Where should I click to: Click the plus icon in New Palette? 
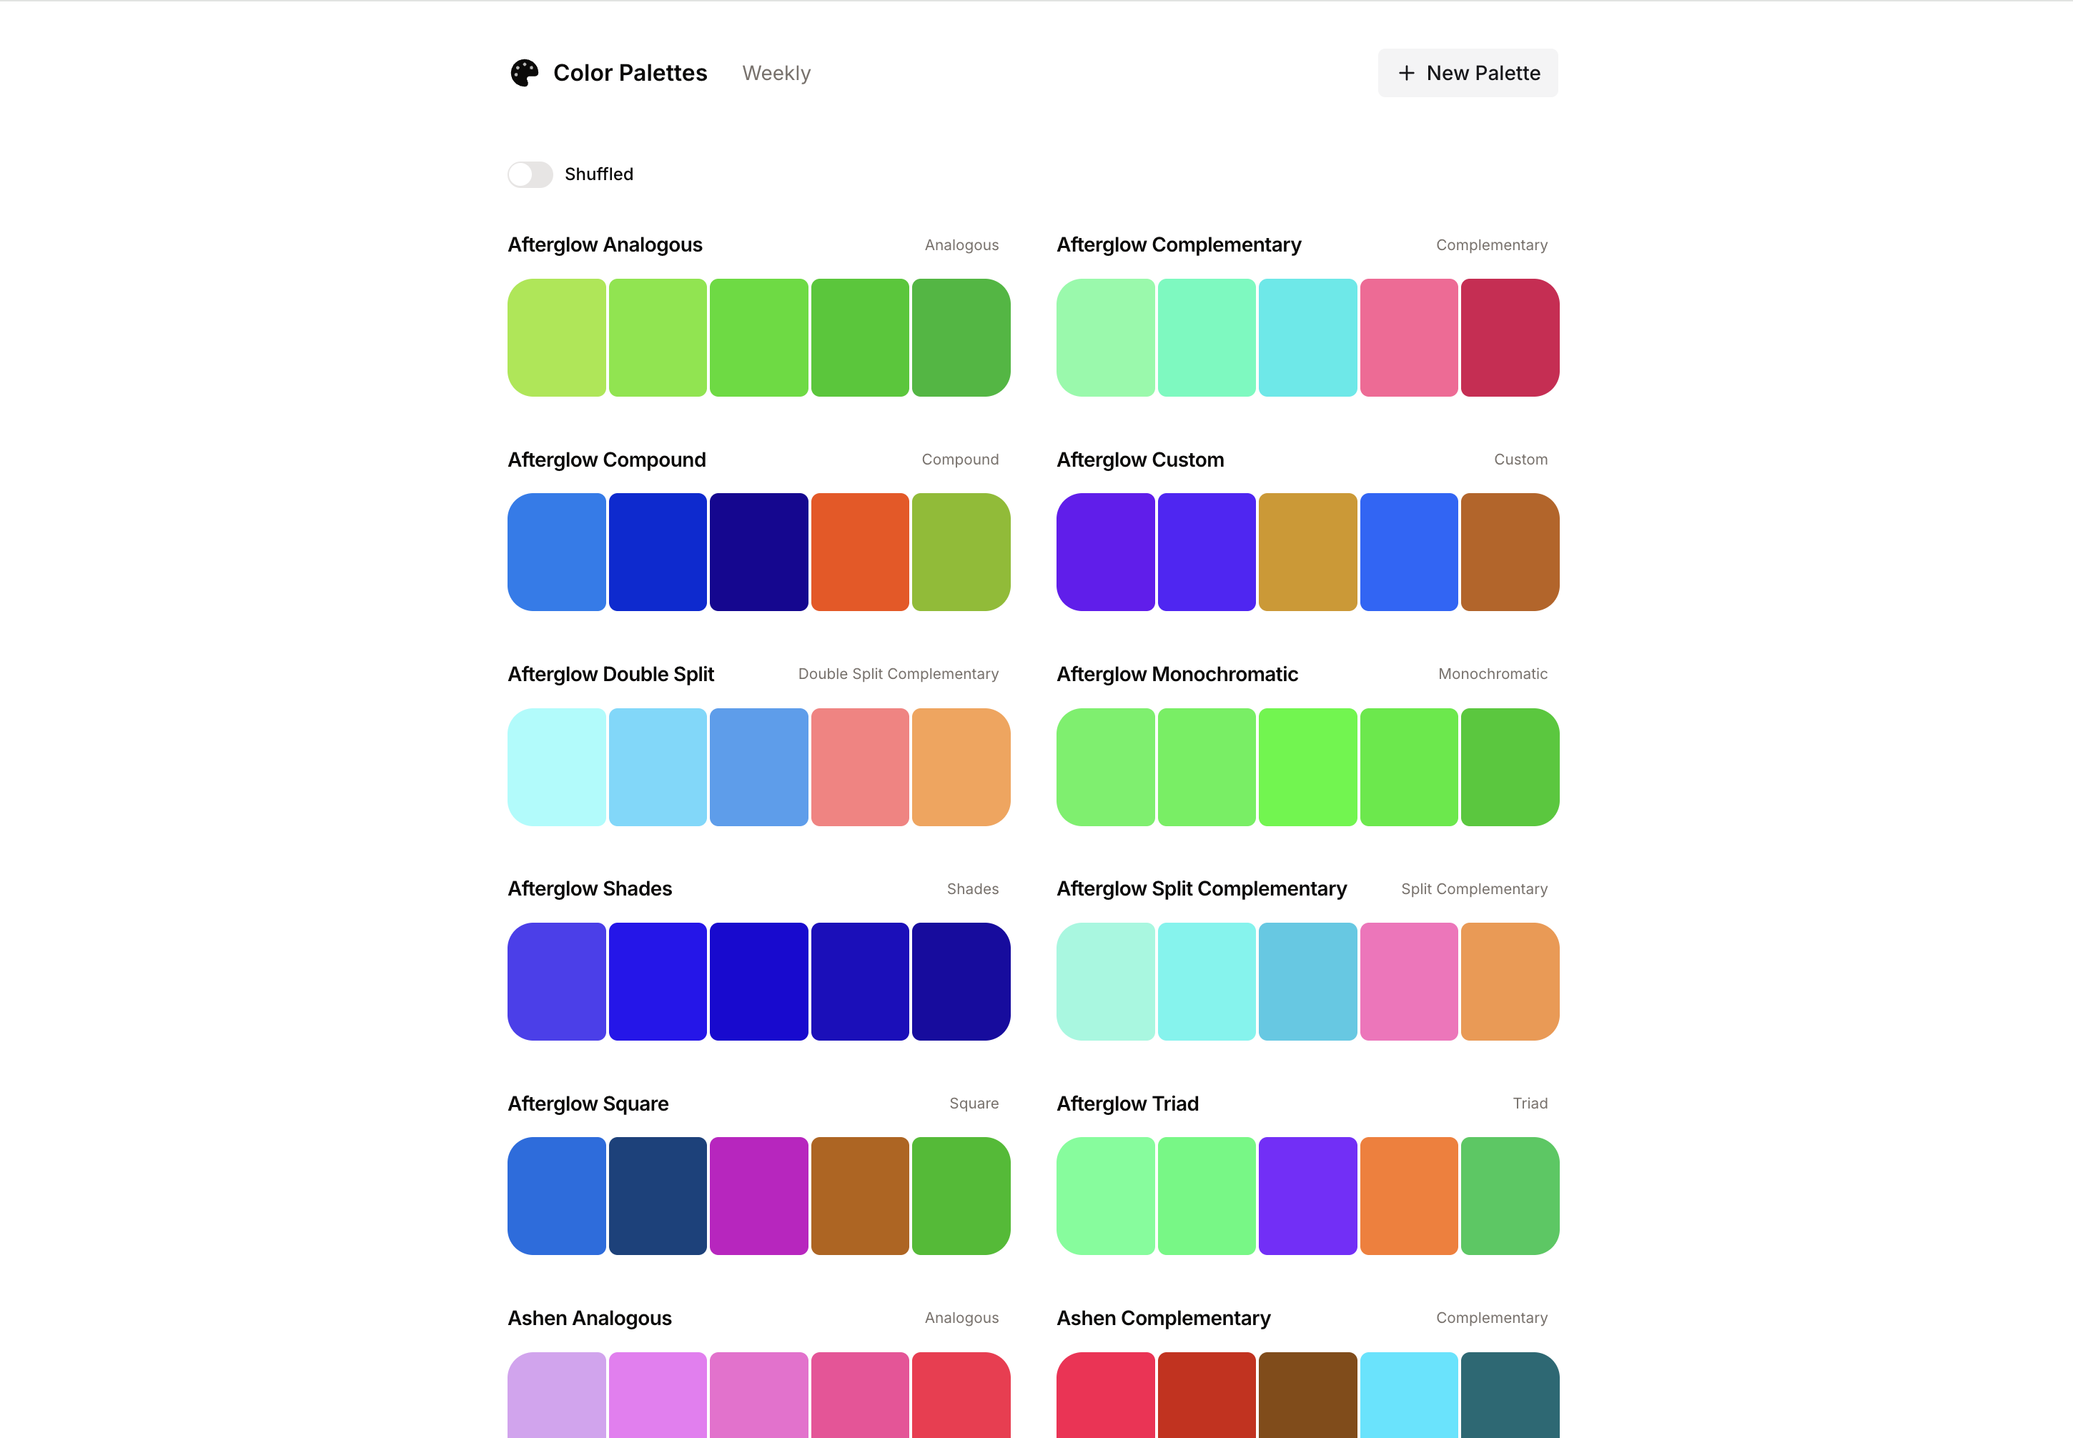tap(1405, 73)
